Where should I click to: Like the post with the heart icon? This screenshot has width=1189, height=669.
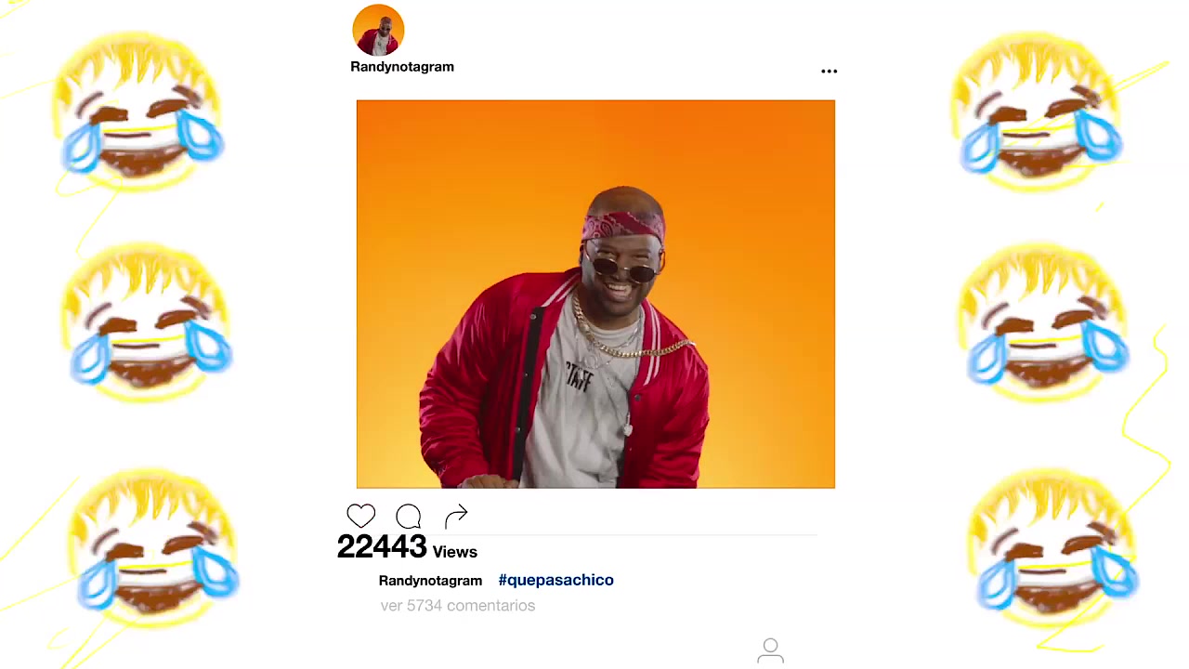361,516
